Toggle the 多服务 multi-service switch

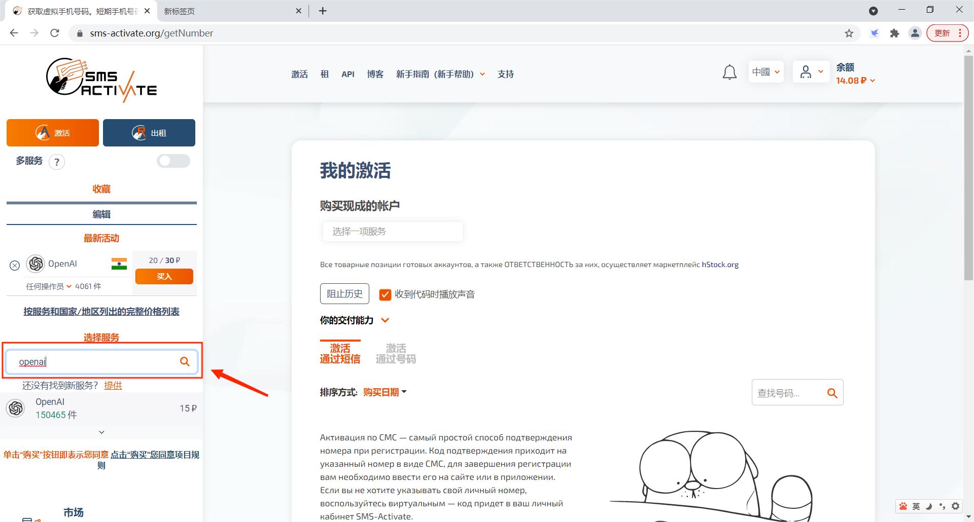(x=173, y=161)
